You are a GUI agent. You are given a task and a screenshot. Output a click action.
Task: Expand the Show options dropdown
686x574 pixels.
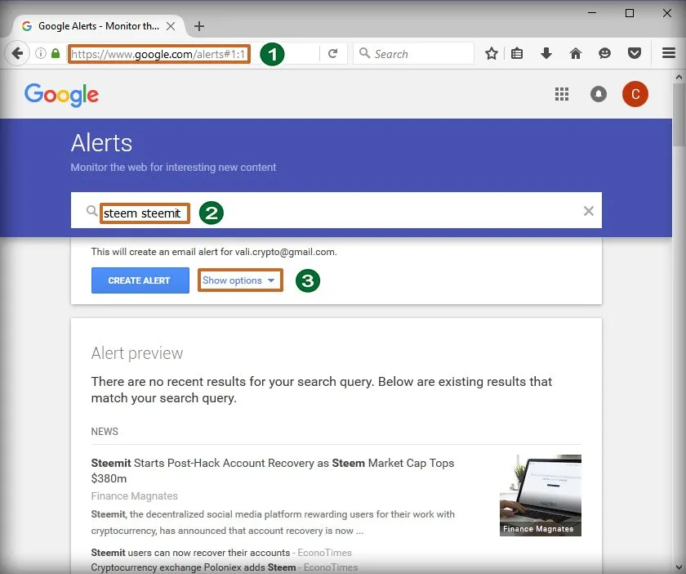(x=240, y=280)
